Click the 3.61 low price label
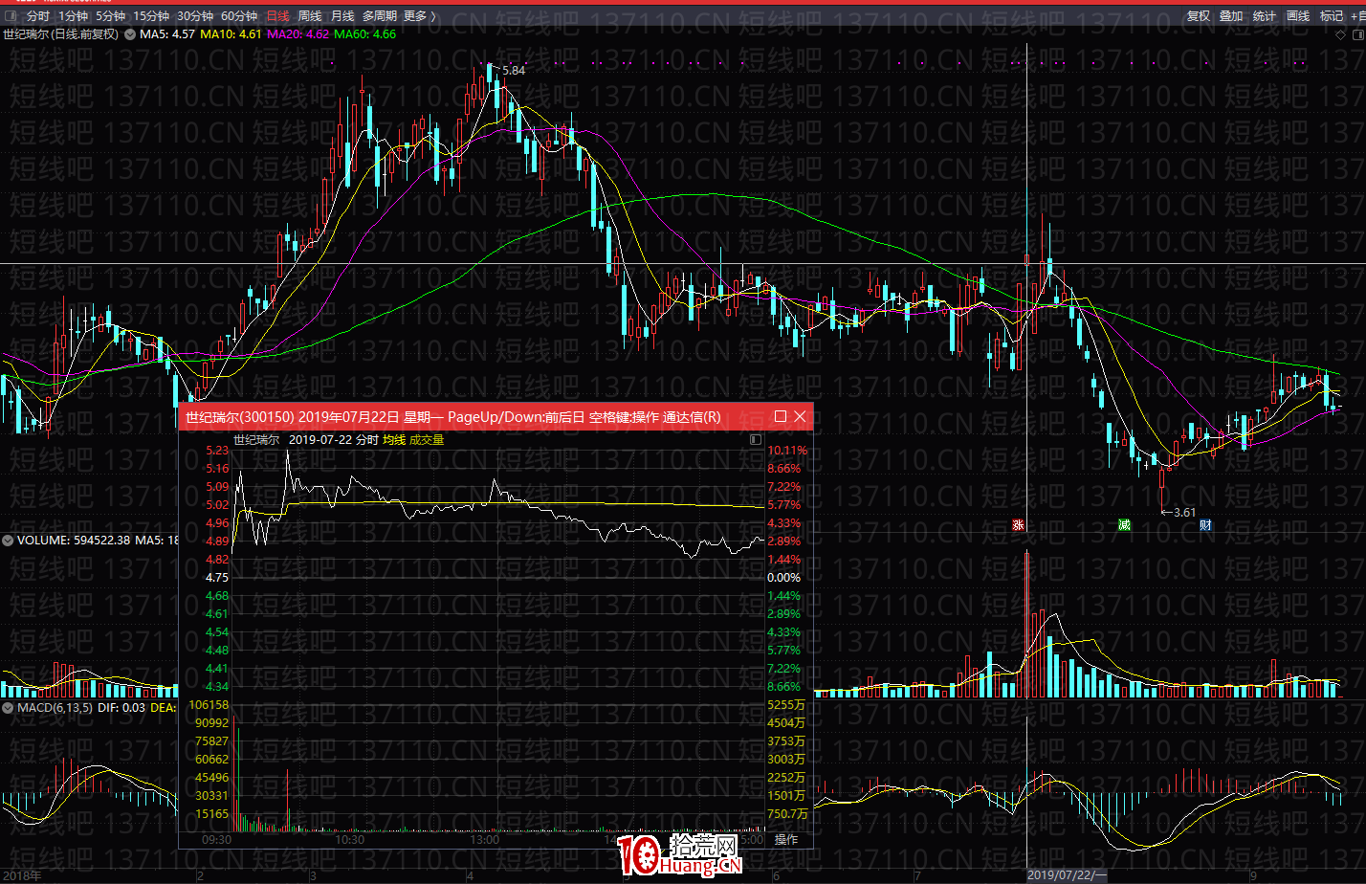The width and height of the screenshot is (1366, 884). point(1184,513)
